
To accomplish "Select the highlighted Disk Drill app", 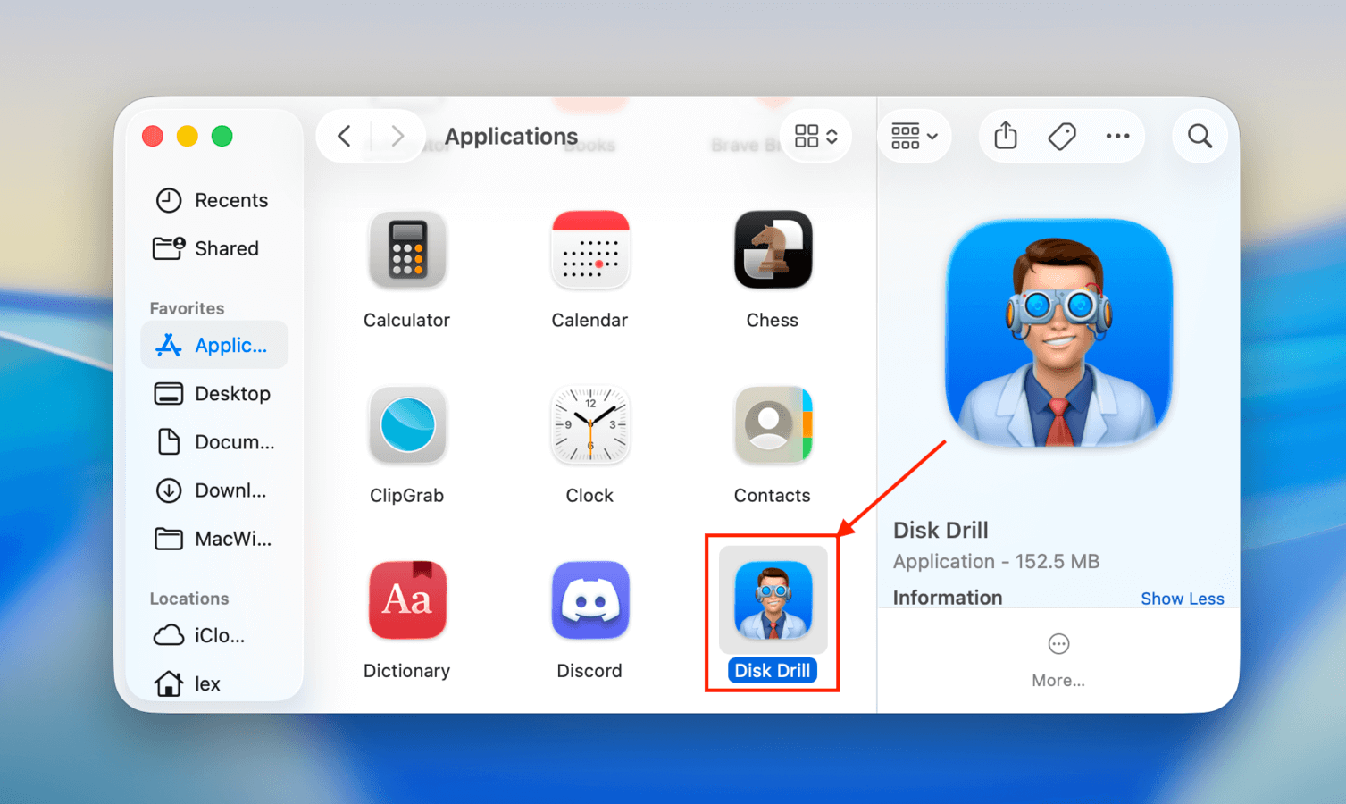I will (772, 600).
